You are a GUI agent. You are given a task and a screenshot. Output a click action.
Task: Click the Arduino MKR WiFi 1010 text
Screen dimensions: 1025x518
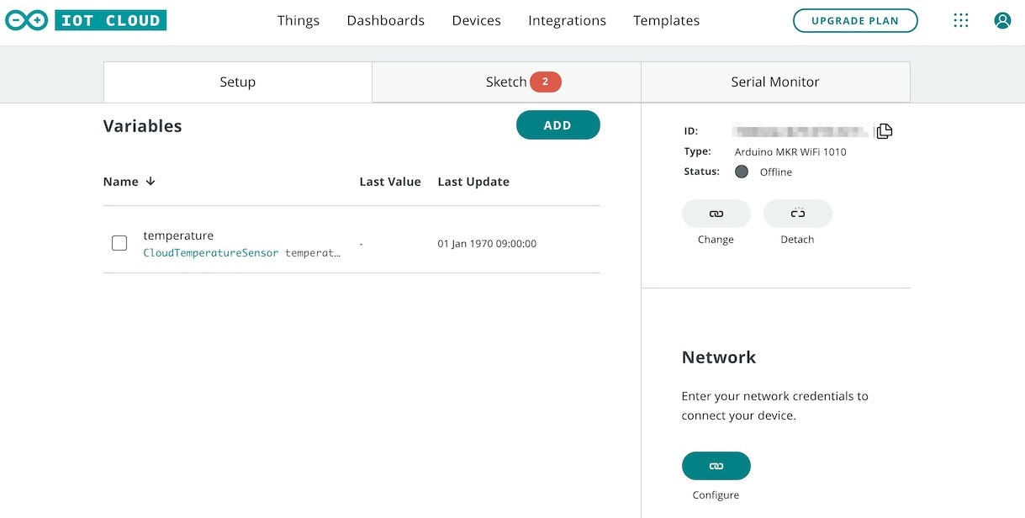pos(790,152)
